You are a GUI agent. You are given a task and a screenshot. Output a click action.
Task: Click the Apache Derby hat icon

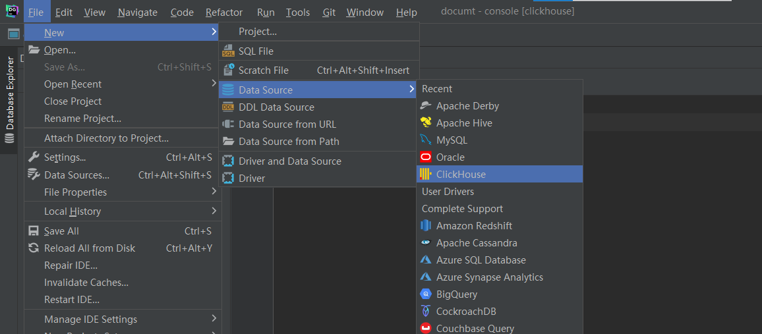tap(426, 105)
